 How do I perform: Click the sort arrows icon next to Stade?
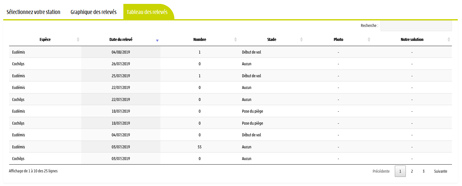point(301,40)
